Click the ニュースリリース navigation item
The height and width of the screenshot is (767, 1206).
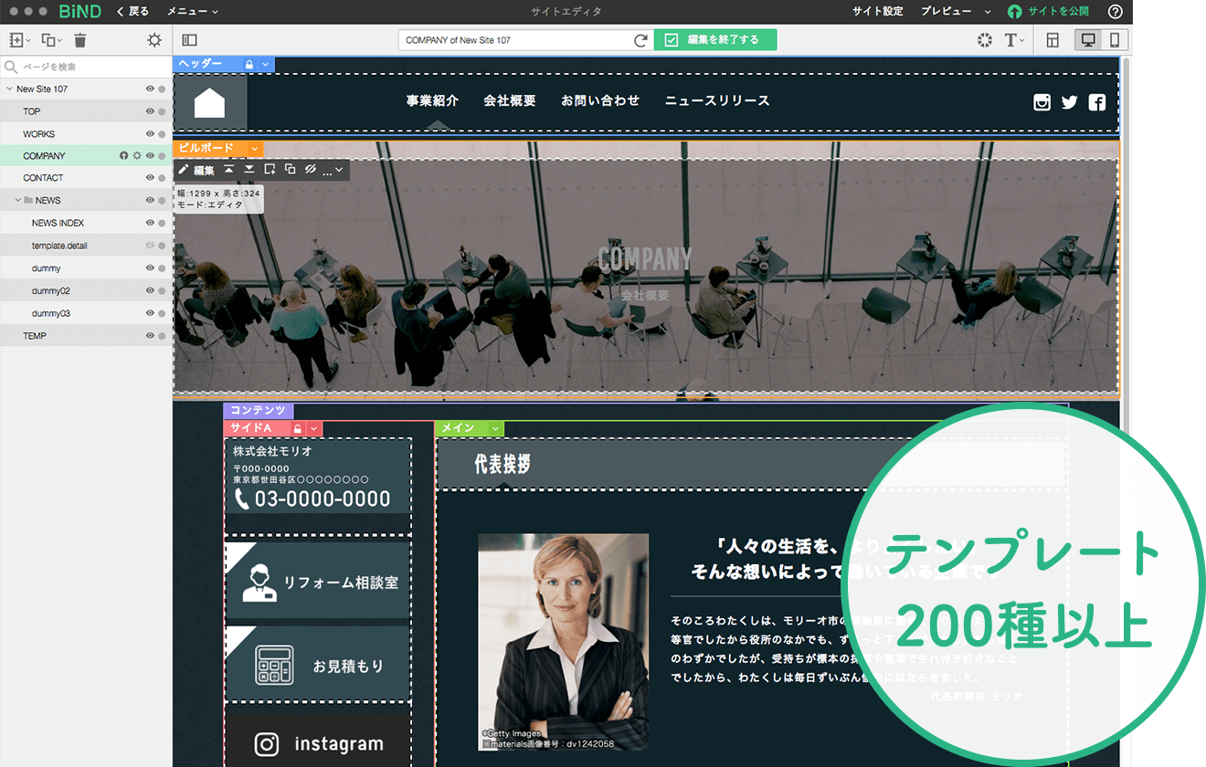coord(717,101)
